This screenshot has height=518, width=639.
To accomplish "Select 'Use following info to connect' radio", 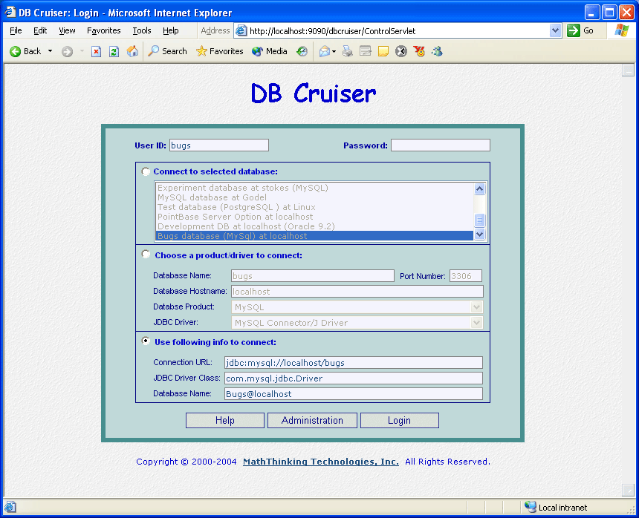I will pos(146,341).
